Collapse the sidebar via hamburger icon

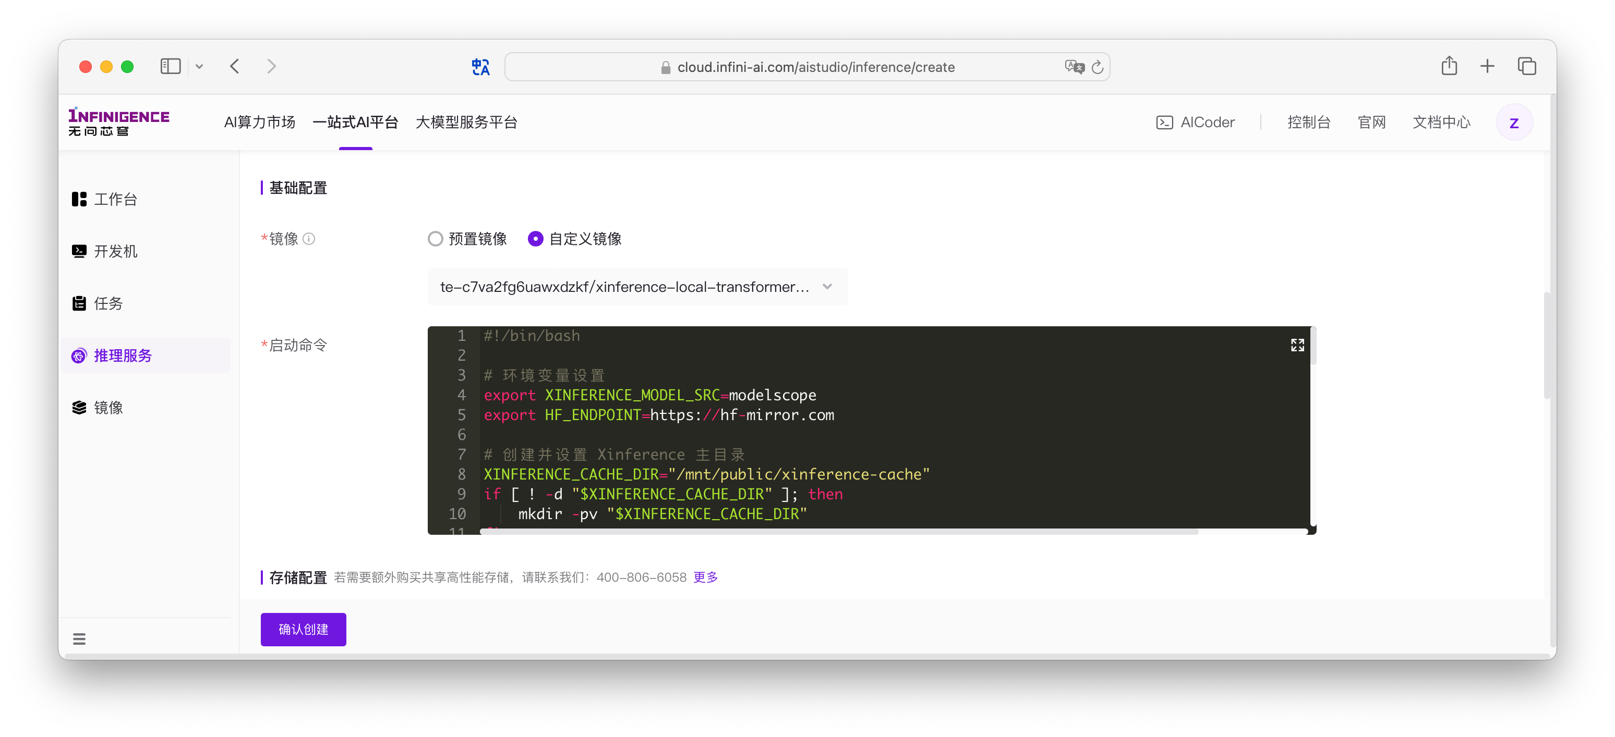tap(79, 640)
